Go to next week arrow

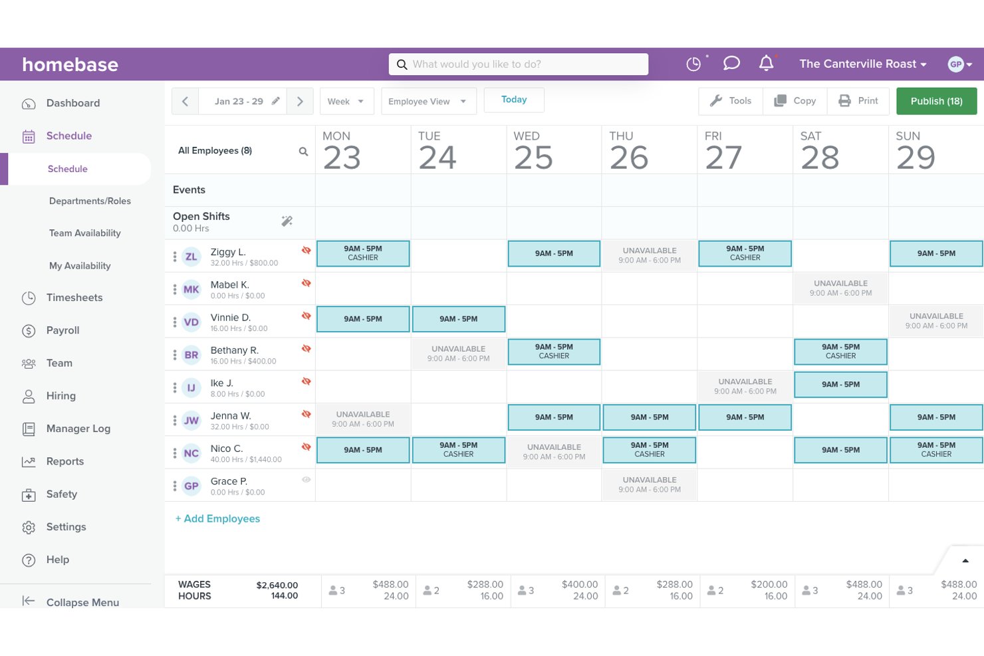tap(300, 101)
